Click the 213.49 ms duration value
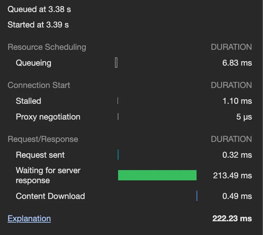The image size is (263, 235). click(x=232, y=176)
